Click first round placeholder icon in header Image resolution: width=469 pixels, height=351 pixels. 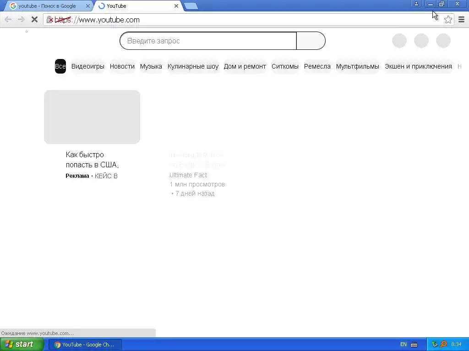399,41
